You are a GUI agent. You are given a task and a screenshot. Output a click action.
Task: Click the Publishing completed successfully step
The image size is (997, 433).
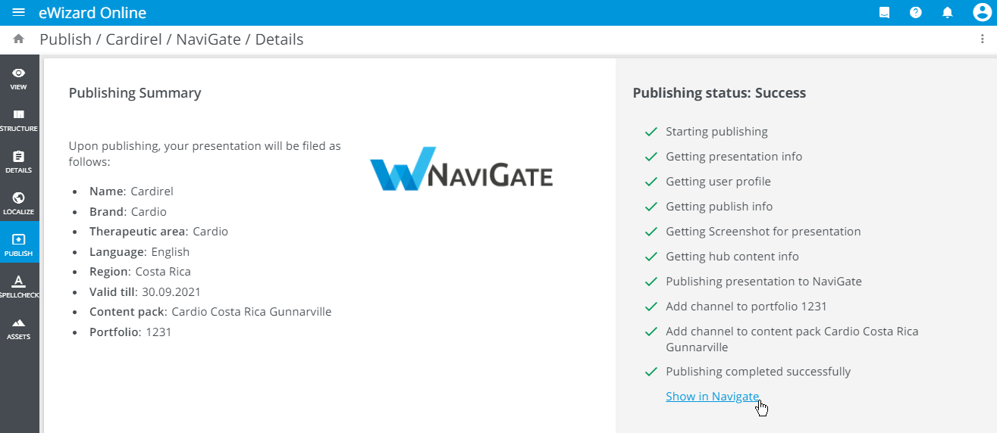tap(757, 372)
